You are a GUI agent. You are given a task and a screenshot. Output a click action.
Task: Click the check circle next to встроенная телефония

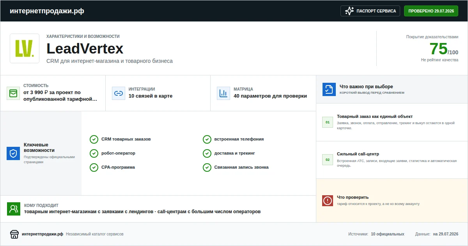click(207, 139)
